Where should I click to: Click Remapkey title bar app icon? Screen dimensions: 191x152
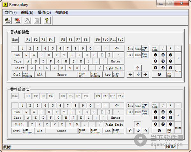[5, 5]
